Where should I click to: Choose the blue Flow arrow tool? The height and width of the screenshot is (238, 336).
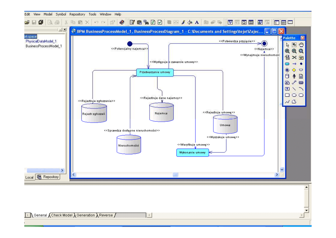[x=294, y=64]
